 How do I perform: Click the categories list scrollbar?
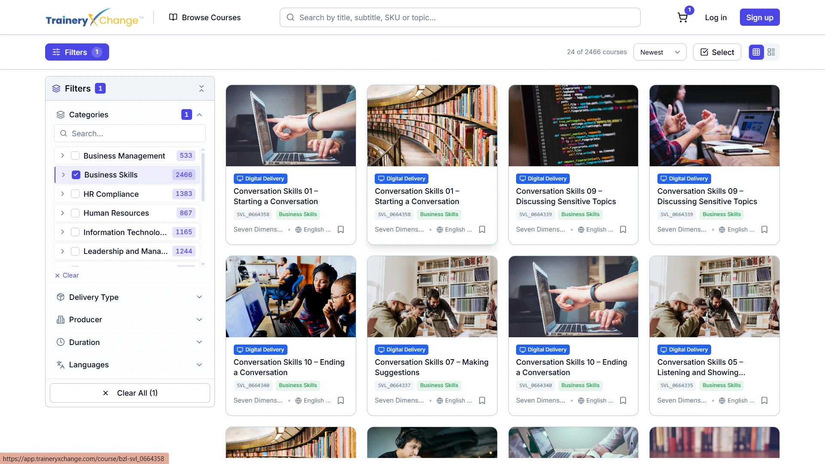click(x=203, y=177)
